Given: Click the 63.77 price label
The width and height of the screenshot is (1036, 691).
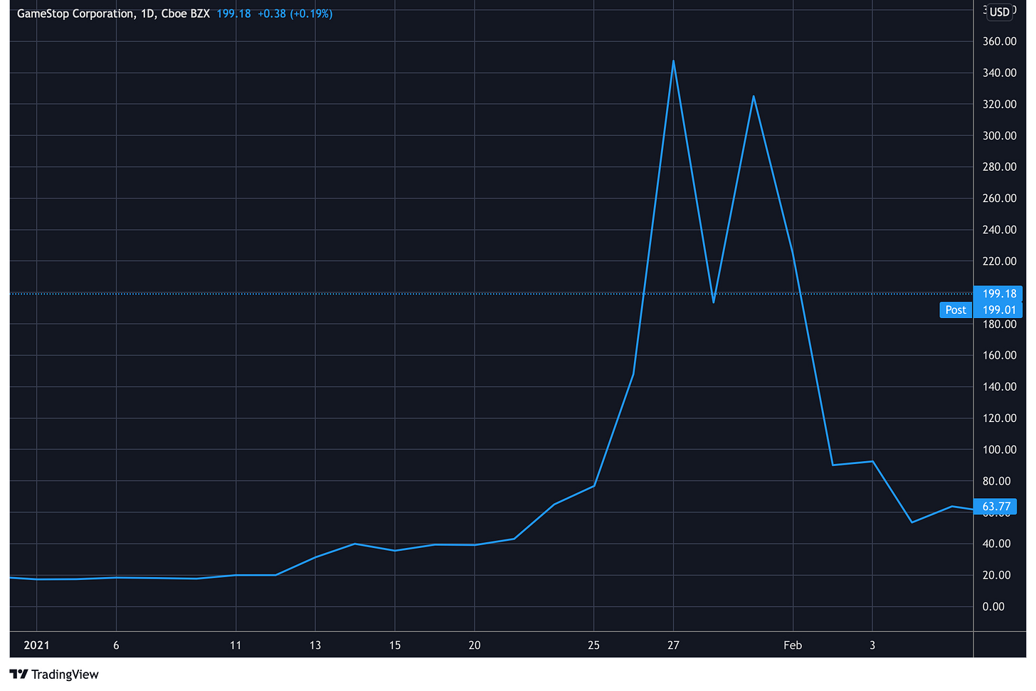Looking at the screenshot, I should (995, 507).
